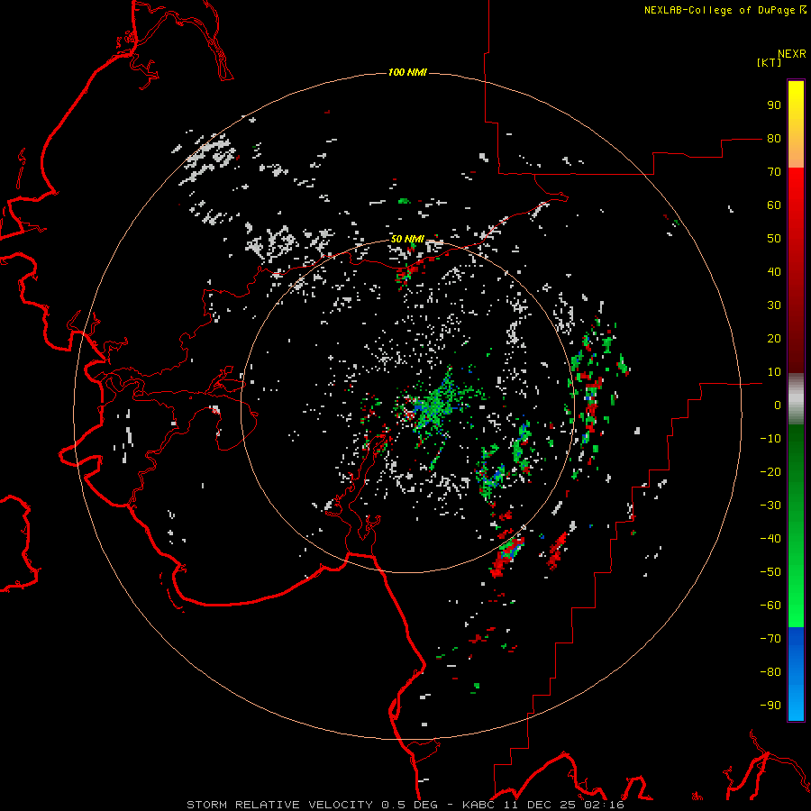
Task: Select the 10 value on velocity scale
Action: (774, 372)
